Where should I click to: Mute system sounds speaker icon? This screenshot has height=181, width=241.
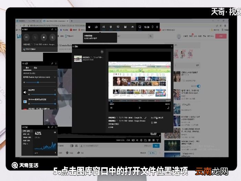(25, 92)
